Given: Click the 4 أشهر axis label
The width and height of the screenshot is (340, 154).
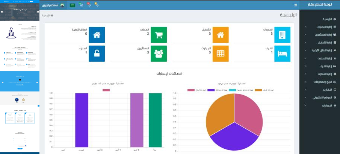Looking at the screenshot, I should pyautogui.click(x=118, y=149).
